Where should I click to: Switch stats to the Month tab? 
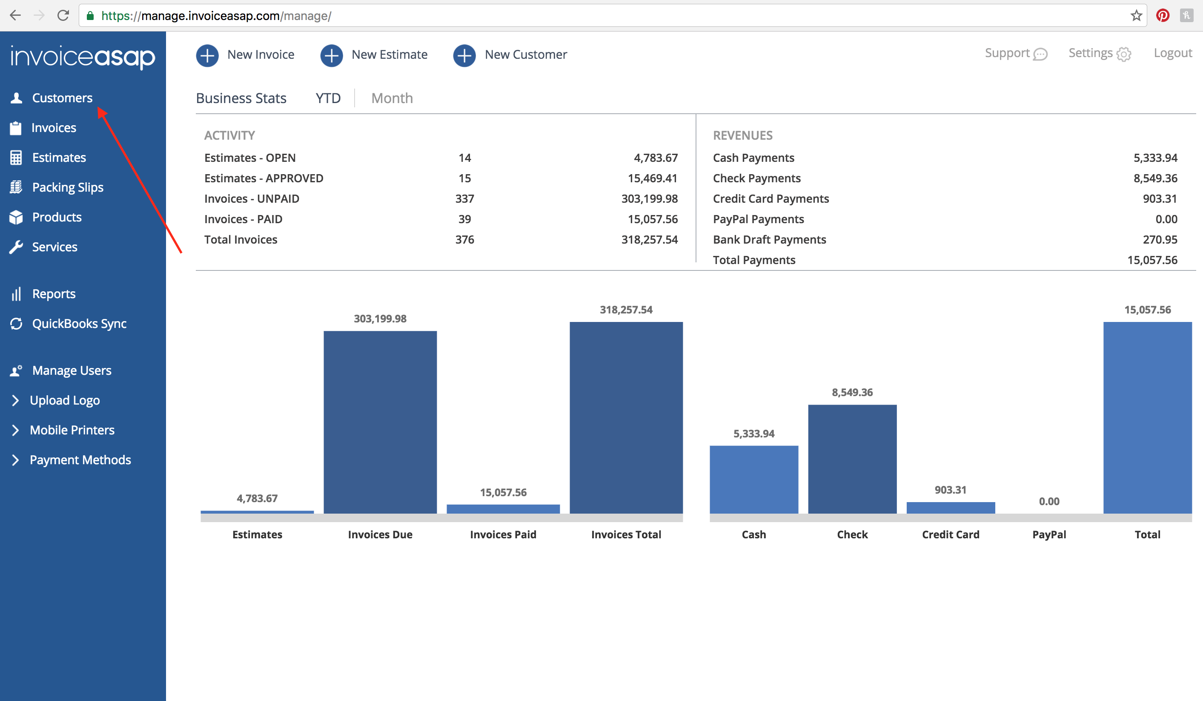point(392,98)
